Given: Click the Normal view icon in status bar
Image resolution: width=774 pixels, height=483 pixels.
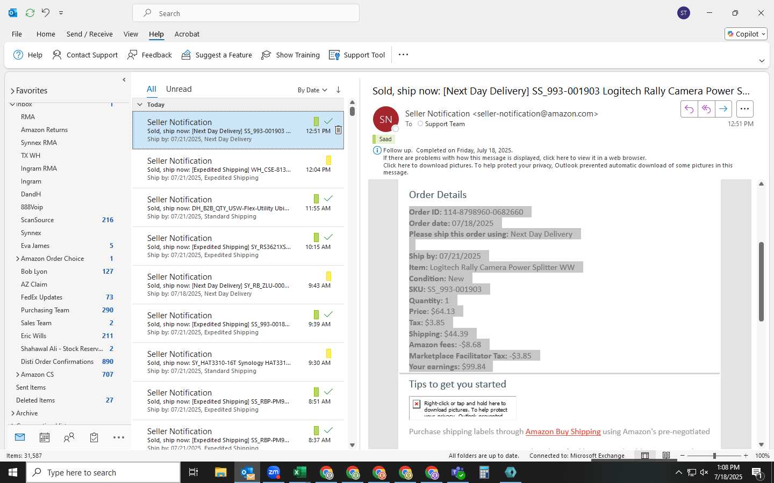Looking at the screenshot, I should click(645, 456).
